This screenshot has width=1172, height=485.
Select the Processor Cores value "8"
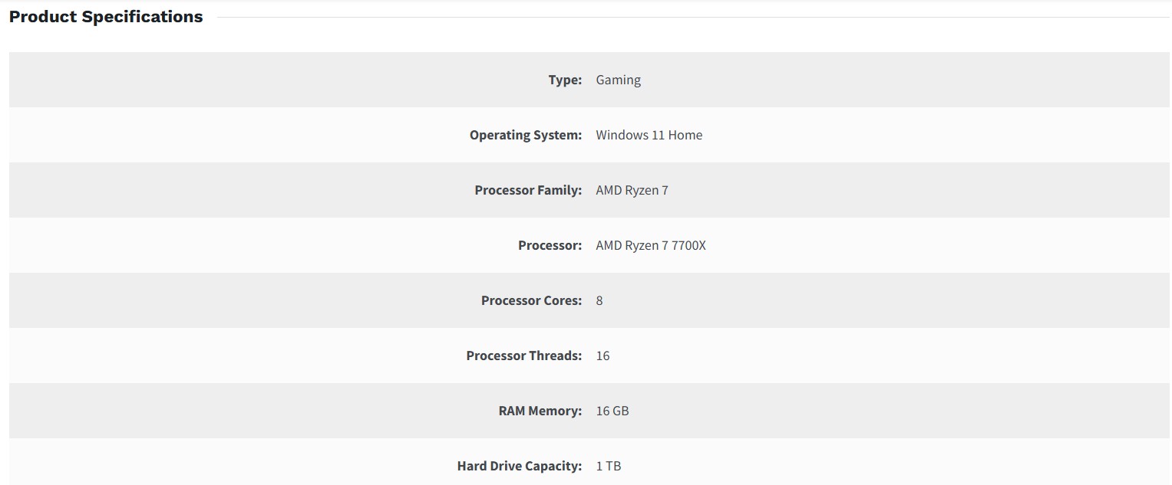tap(599, 300)
